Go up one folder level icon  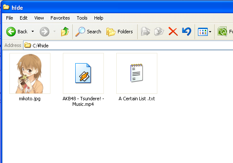tap(65, 32)
